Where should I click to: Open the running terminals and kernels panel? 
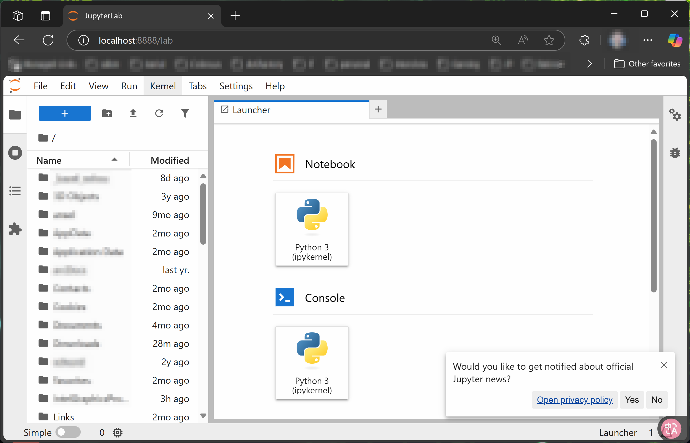[x=15, y=153]
